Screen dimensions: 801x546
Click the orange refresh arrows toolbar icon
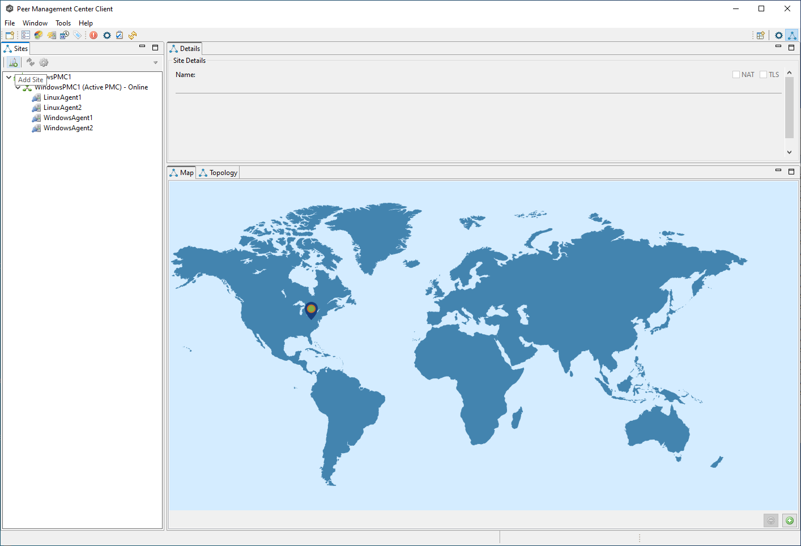click(133, 35)
